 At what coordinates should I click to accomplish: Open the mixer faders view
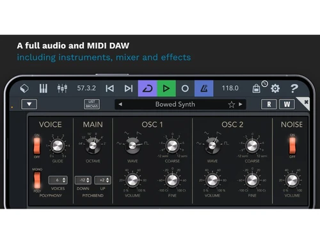pyautogui.click(x=62, y=88)
